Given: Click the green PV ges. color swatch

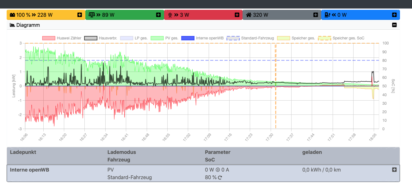Looking at the screenshot, I should 157,38.
